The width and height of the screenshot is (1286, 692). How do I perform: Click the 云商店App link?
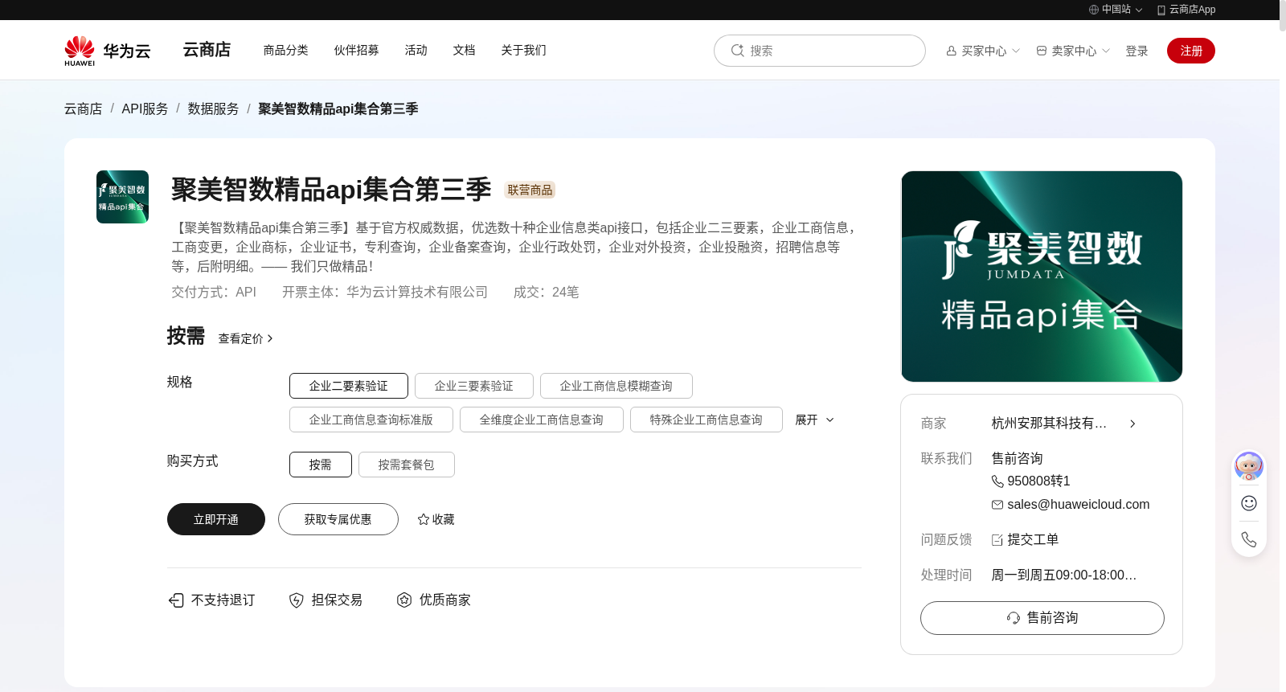click(x=1186, y=10)
